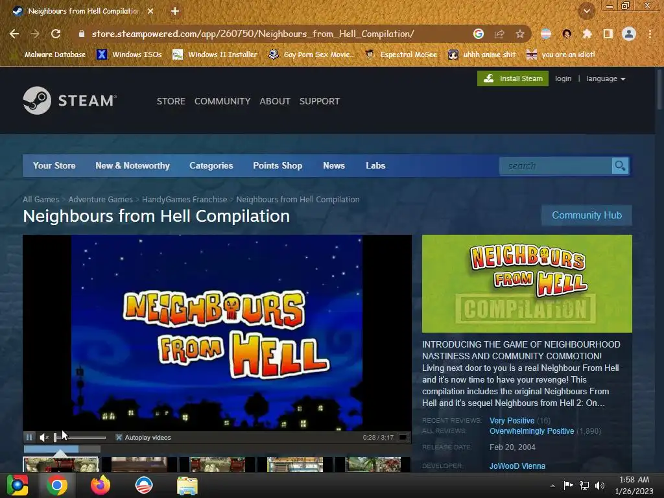Open the STORE menu
Screen dimensions: 664x498
tap(171, 101)
